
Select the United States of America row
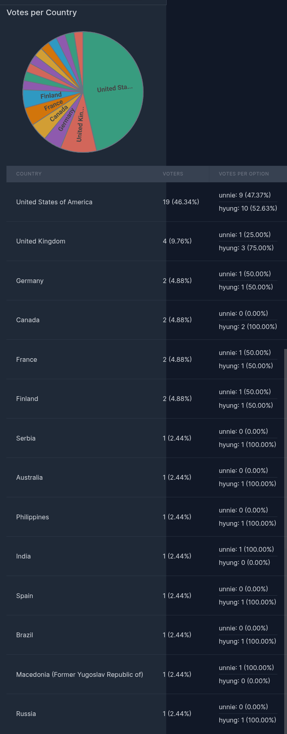click(x=147, y=202)
